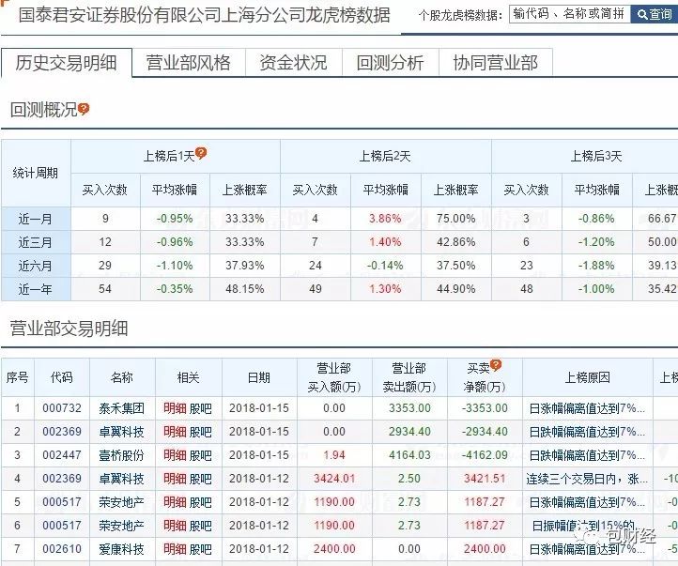Viewport: 678px width, 566px height.
Task: Click the 近六月 period row label
Action: pos(36,266)
